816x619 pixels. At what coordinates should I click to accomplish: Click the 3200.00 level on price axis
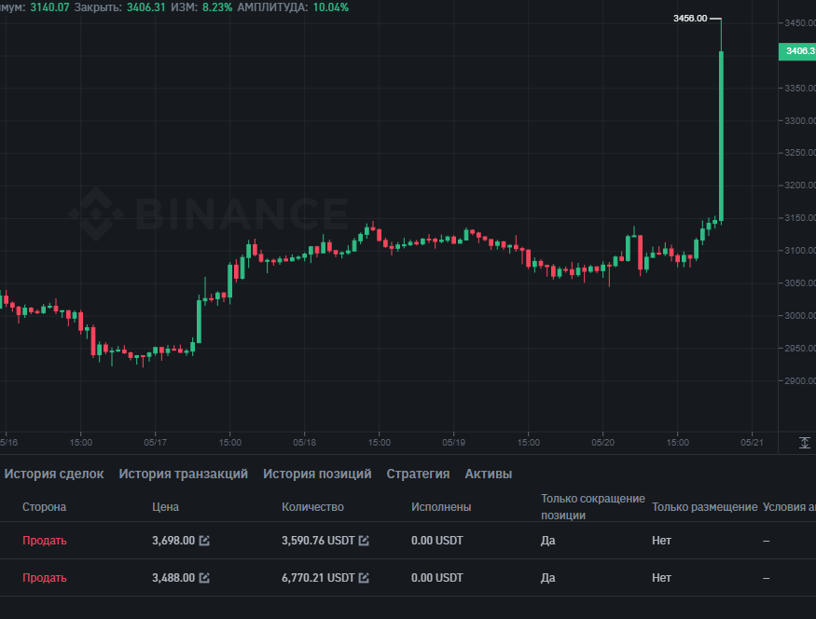pos(796,186)
